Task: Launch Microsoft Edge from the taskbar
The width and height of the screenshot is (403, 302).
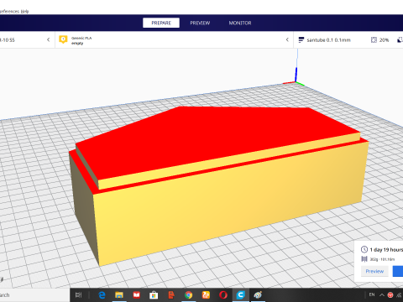Action: 102,295
